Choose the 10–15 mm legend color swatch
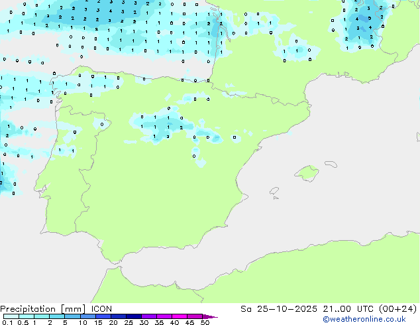Image resolution: width=420 pixels, height=325 pixels. [x=87, y=316]
